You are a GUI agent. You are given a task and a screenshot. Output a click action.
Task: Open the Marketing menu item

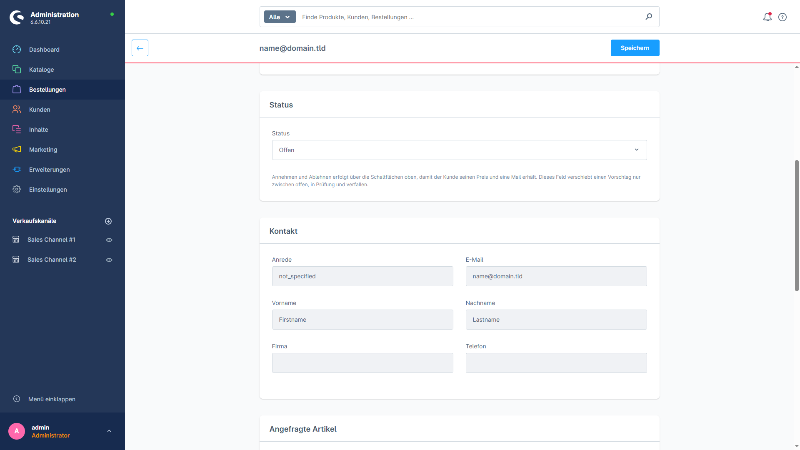[62, 150]
